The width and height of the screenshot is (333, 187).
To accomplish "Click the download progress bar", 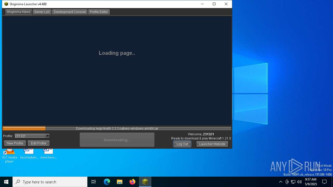I will coord(117,129).
